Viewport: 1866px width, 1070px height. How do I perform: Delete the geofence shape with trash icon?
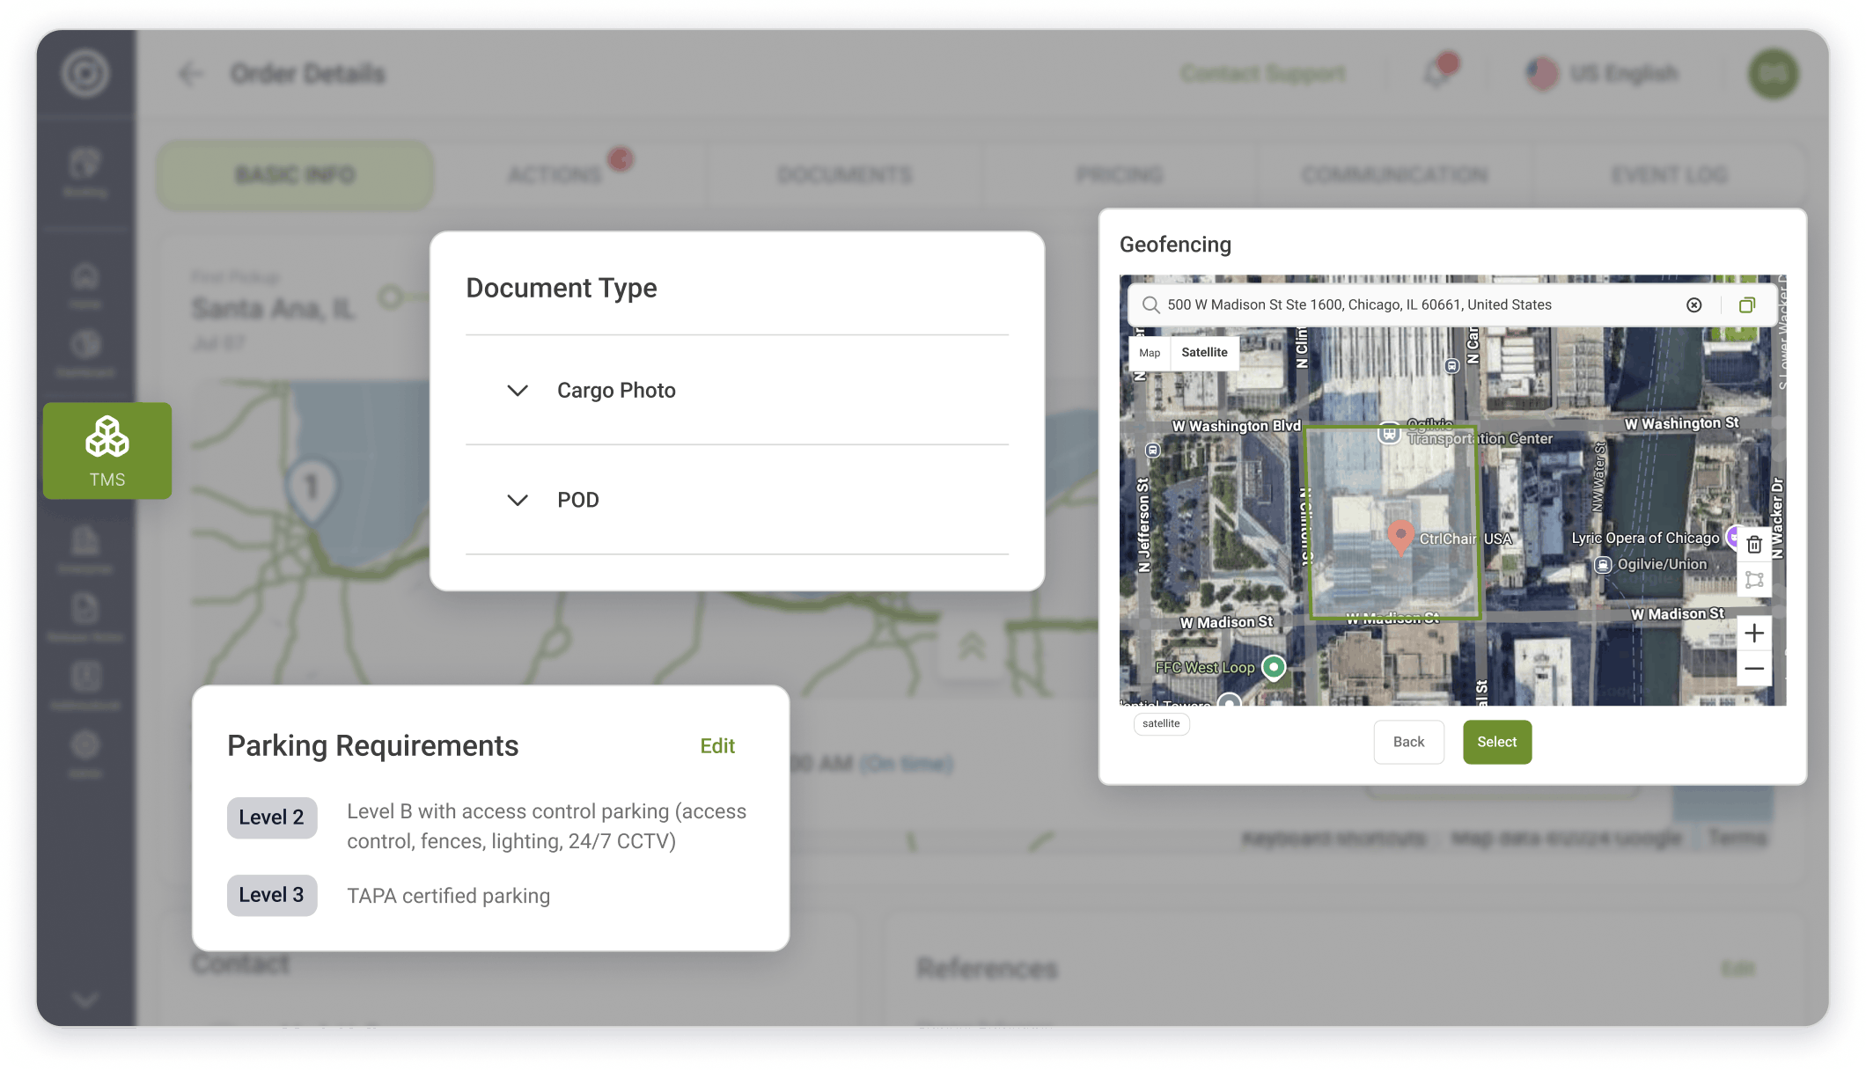(1754, 545)
